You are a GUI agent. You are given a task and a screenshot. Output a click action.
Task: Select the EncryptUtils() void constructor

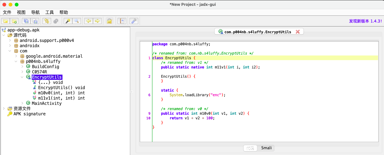point(62,88)
